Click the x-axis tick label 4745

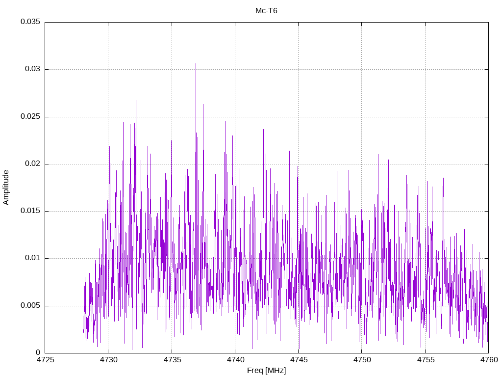[299, 360]
